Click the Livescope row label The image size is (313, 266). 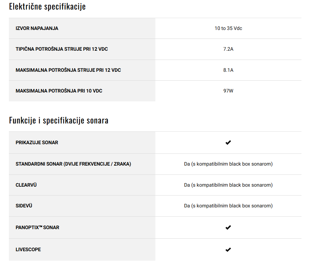pyautogui.click(x=28, y=250)
